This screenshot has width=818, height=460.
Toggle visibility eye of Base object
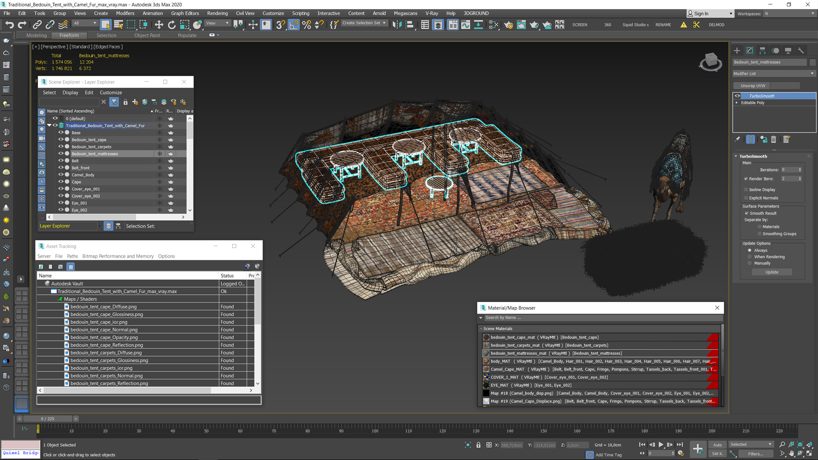[60, 132]
